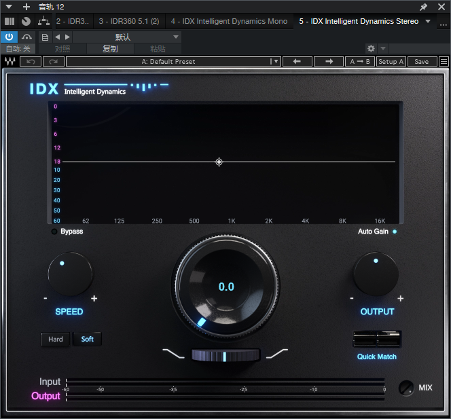Click the OUTPUT knob
Viewport: 451px width, 419px height.
tap(376, 274)
